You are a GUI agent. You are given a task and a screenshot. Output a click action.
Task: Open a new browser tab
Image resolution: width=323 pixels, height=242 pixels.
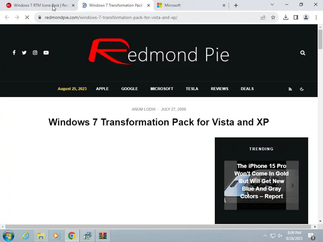tap(236, 6)
